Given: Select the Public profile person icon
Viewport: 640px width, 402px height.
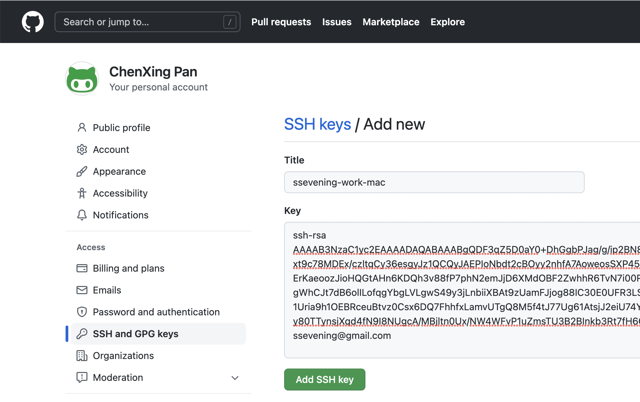Looking at the screenshot, I should click(x=82, y=128).
